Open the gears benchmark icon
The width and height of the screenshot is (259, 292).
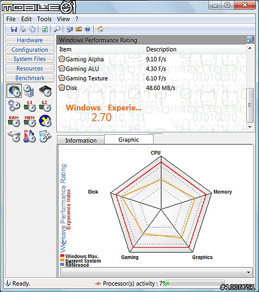pyautogui.click(x=14, y=106)
